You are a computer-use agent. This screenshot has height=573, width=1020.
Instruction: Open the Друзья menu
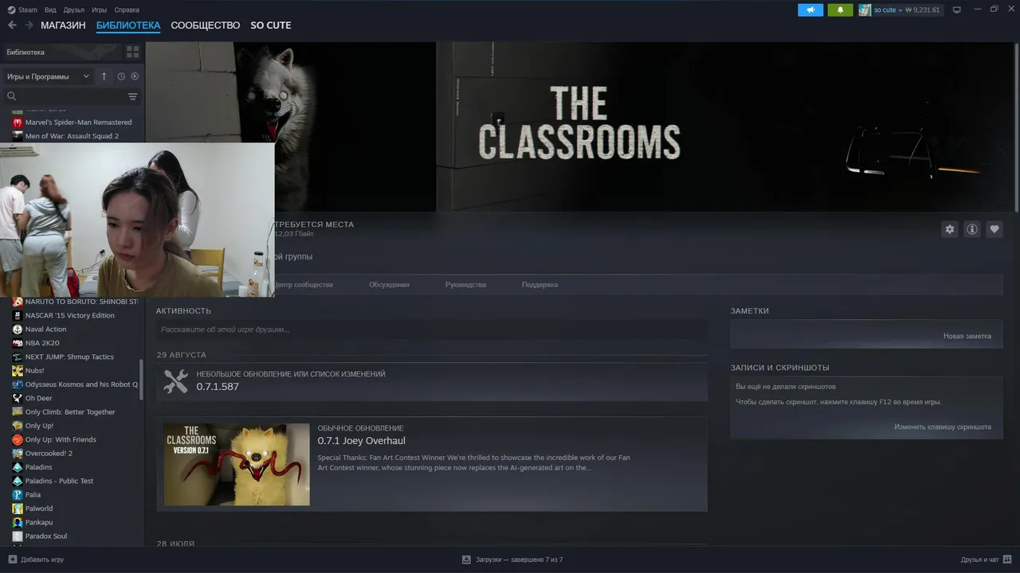coord(74,10)
